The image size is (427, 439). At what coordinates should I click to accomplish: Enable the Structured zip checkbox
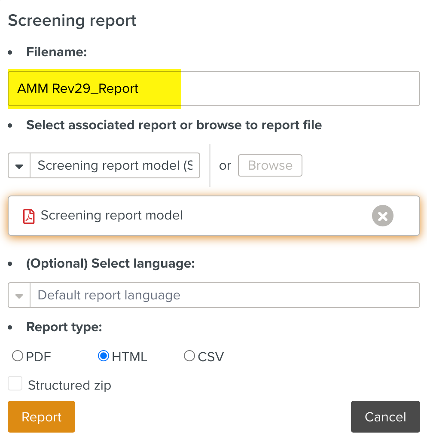point(15,384)
